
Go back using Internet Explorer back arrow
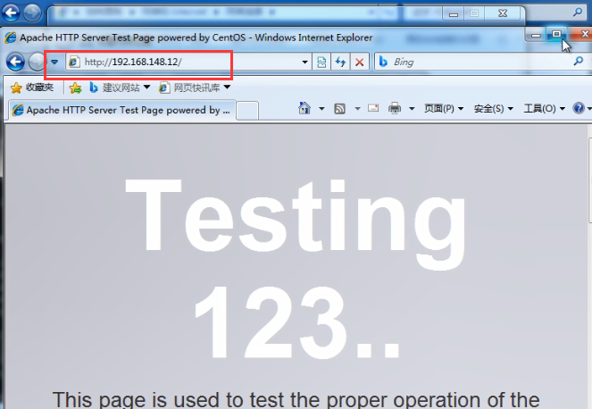click(15, 62)
